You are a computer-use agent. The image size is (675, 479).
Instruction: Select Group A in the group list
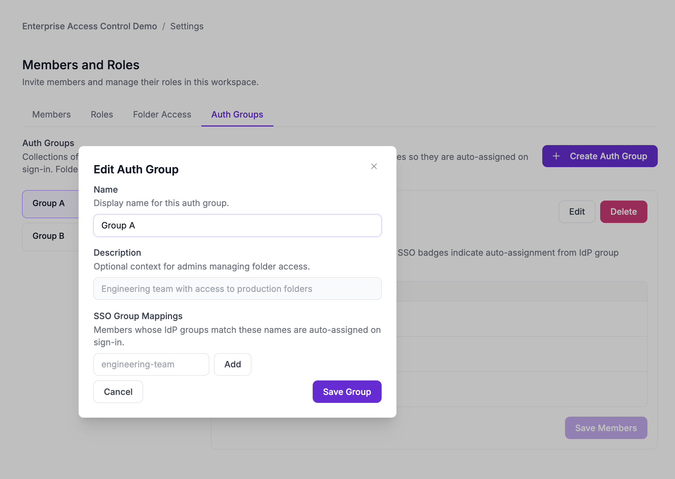[x=51, y=204]
